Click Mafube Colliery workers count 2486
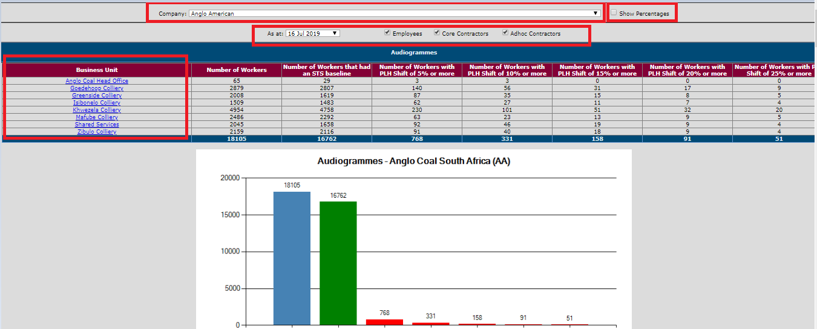 [x=237, y=117]
